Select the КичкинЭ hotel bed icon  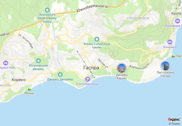pos(170,42)
